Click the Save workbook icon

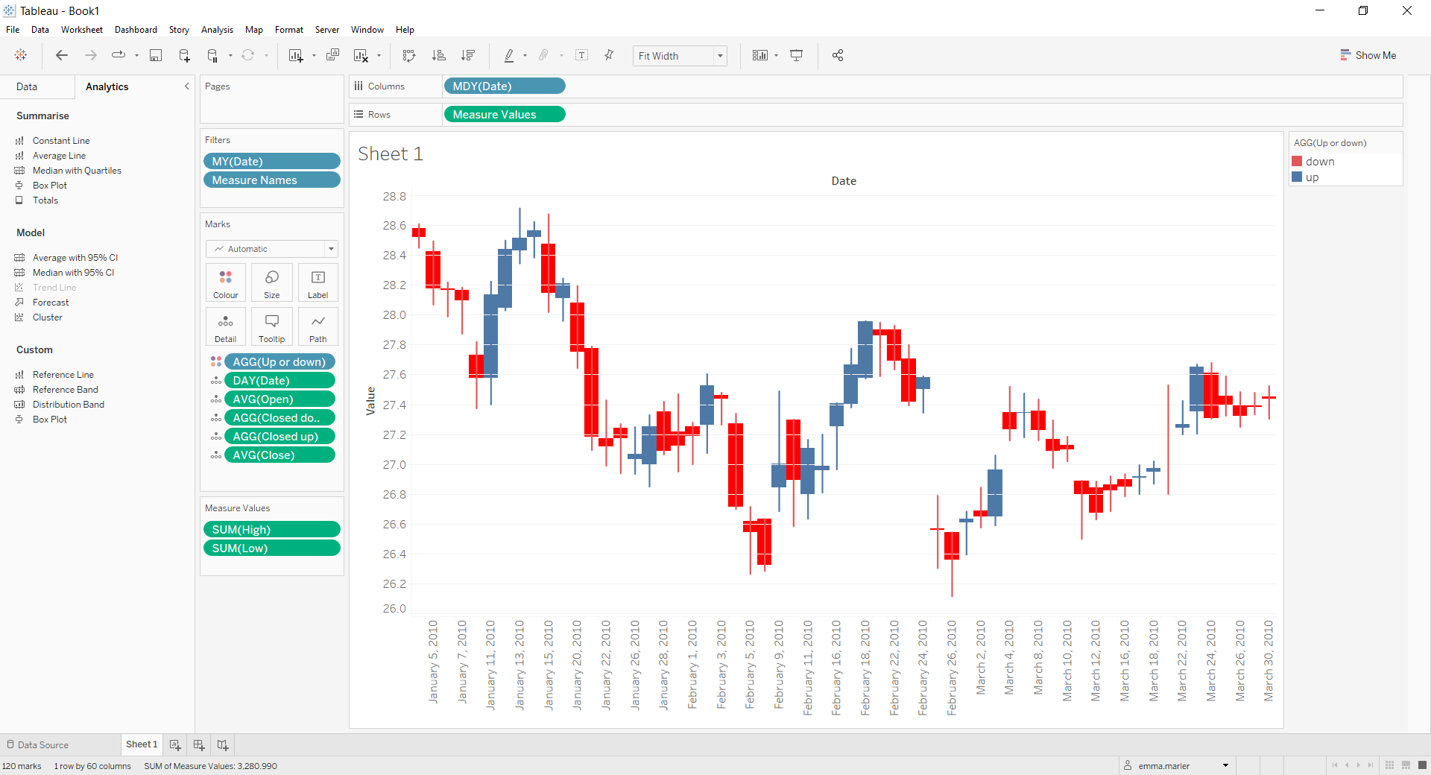[155, 55]
